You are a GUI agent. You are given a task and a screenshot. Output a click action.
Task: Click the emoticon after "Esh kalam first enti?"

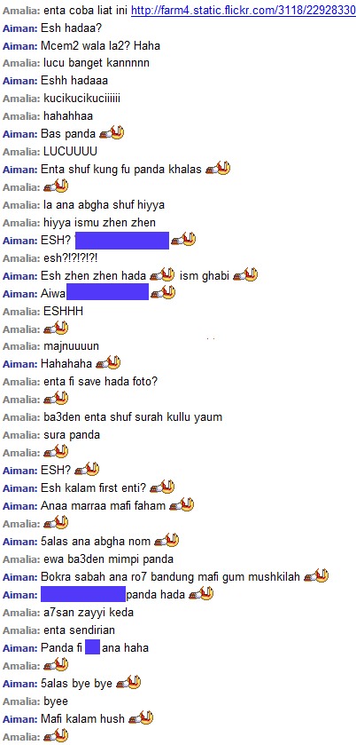(x=162, y=487)
